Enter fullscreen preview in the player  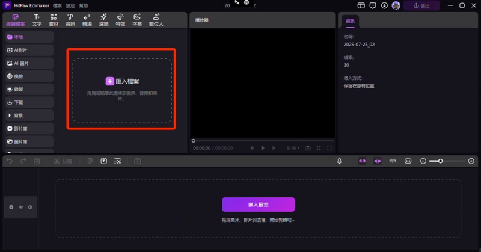click(x=329, y=148)
